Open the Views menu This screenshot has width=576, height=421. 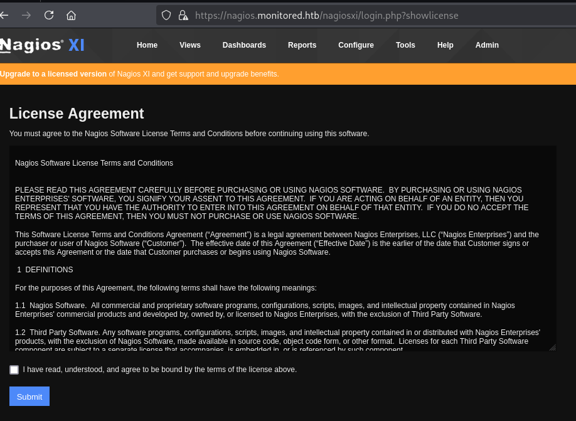[x=190, y=45]
